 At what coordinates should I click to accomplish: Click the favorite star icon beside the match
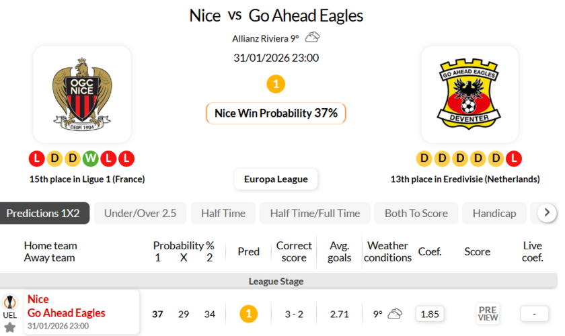click(x=10, y=327)
